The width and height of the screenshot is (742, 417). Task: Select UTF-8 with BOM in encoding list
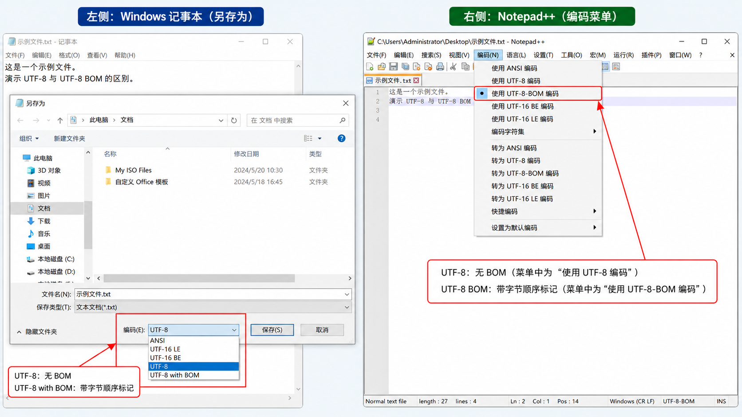point(193,375)
